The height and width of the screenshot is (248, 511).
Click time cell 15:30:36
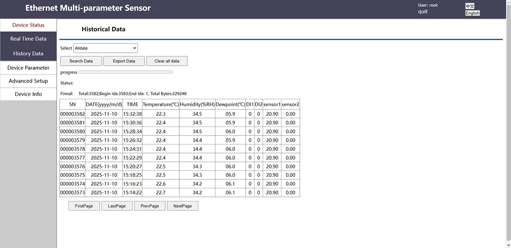pos(132,123)
